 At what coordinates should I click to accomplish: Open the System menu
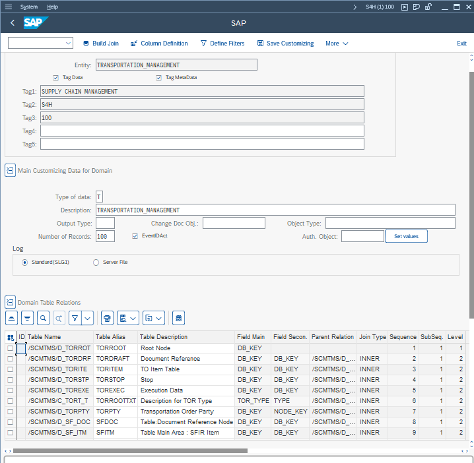[29, 7]
